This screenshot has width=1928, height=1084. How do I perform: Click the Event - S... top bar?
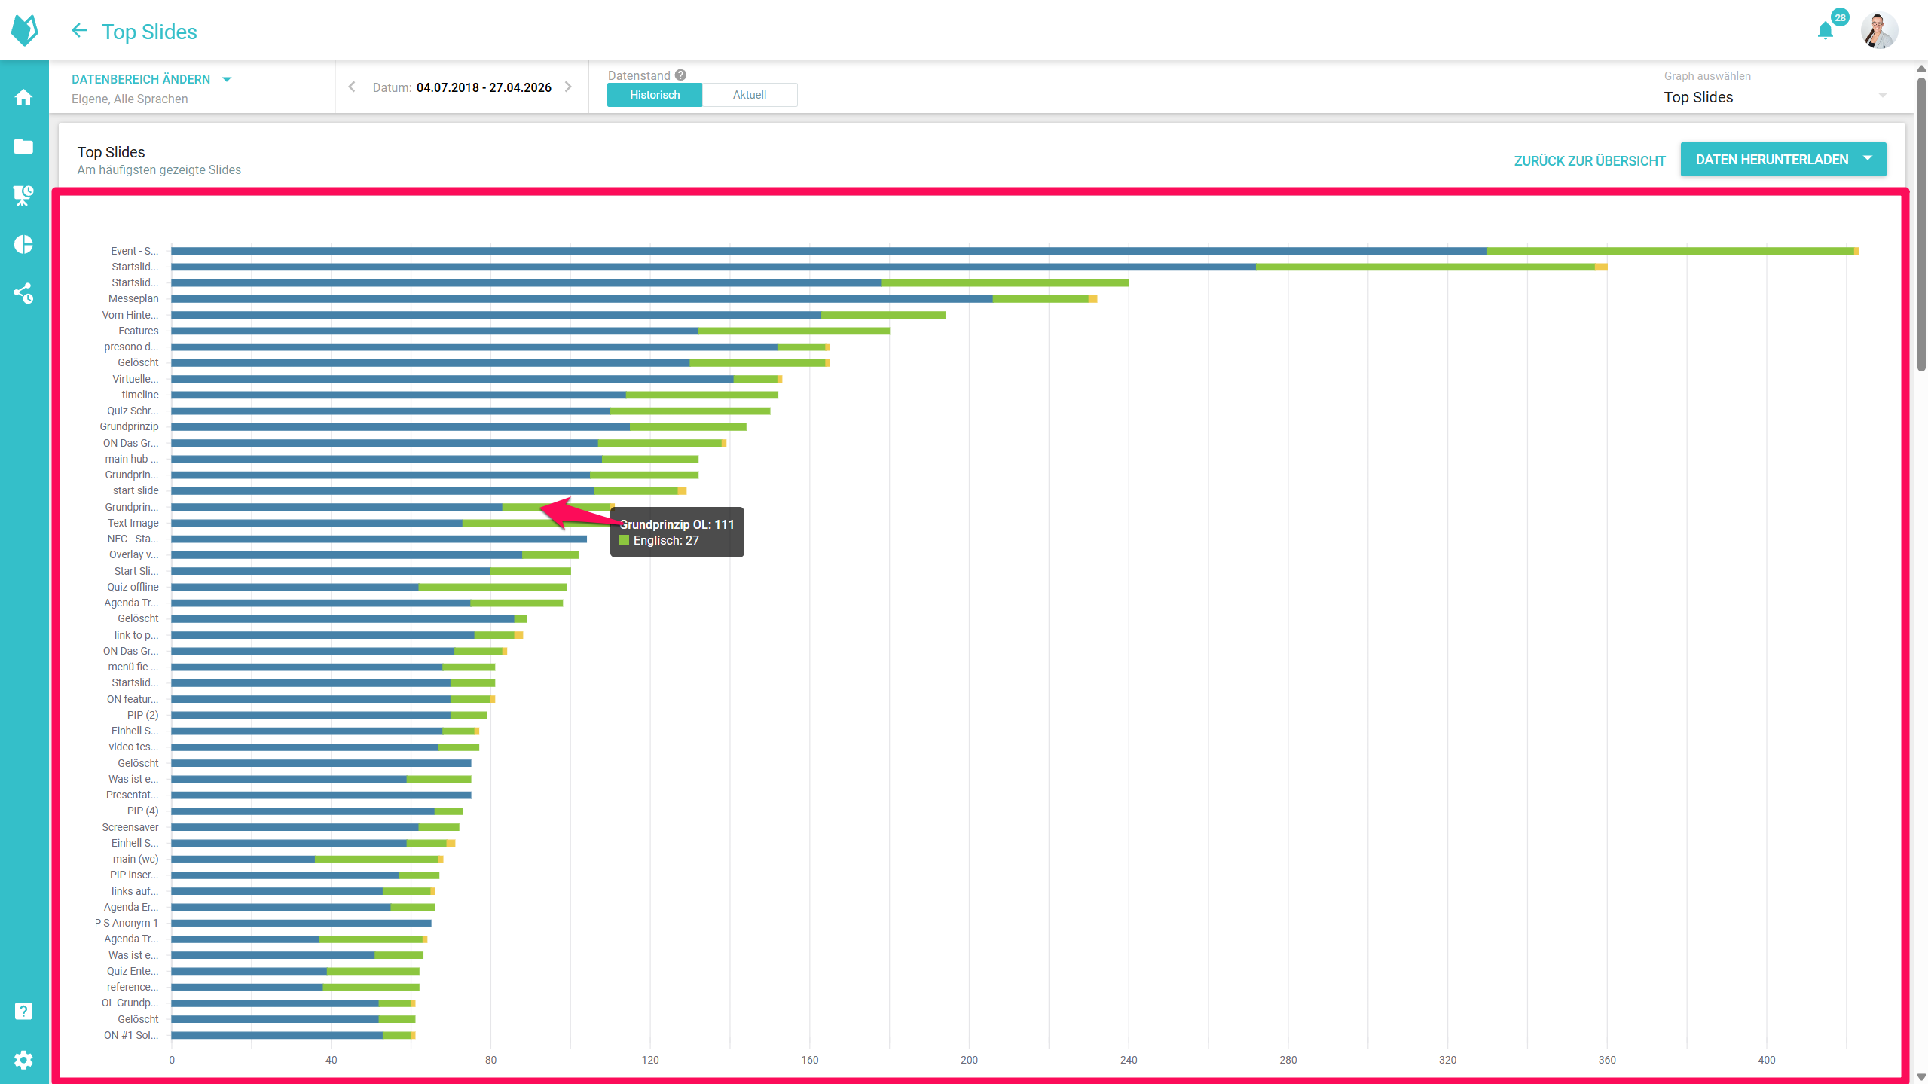tap(829, 251)
